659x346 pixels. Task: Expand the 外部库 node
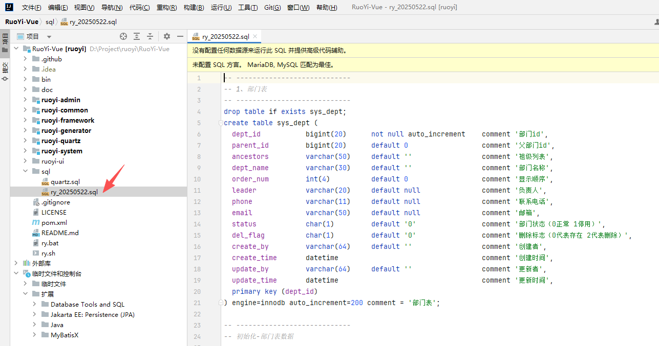point(16,263)
